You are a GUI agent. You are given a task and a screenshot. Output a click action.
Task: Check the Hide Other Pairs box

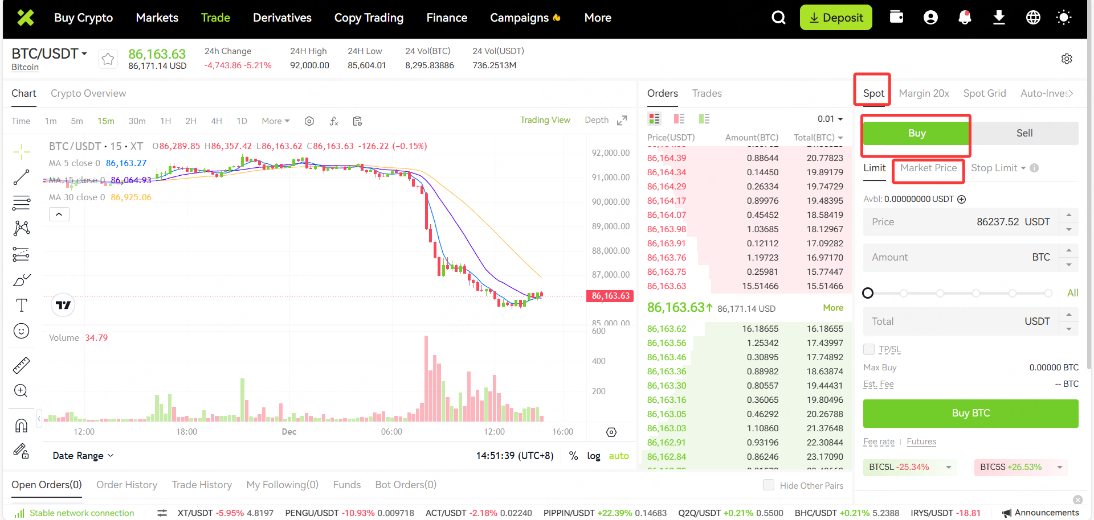coord(769,485)
